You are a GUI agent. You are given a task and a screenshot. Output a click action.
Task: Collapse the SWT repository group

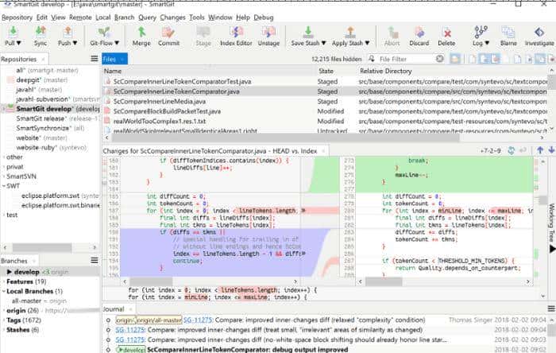point(3,186)
